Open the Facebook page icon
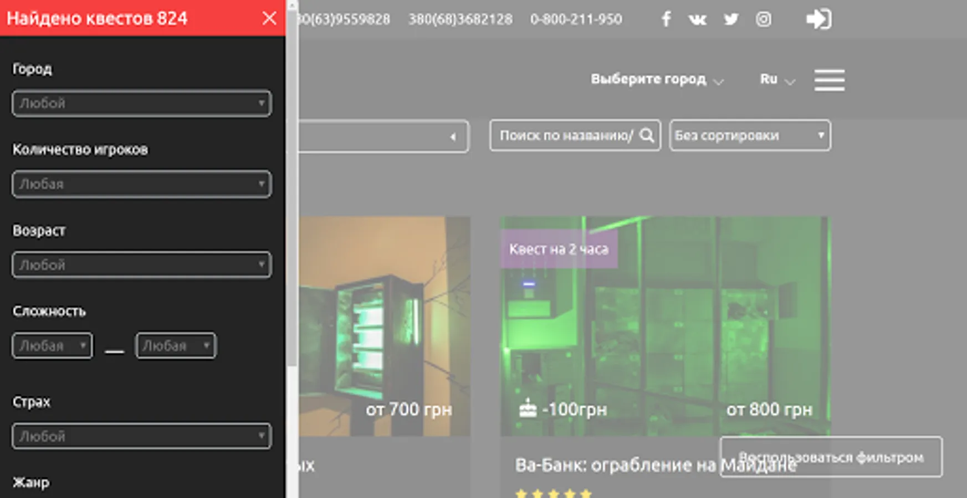The width and height of the screenshot is (967, 498). point(666,19)
